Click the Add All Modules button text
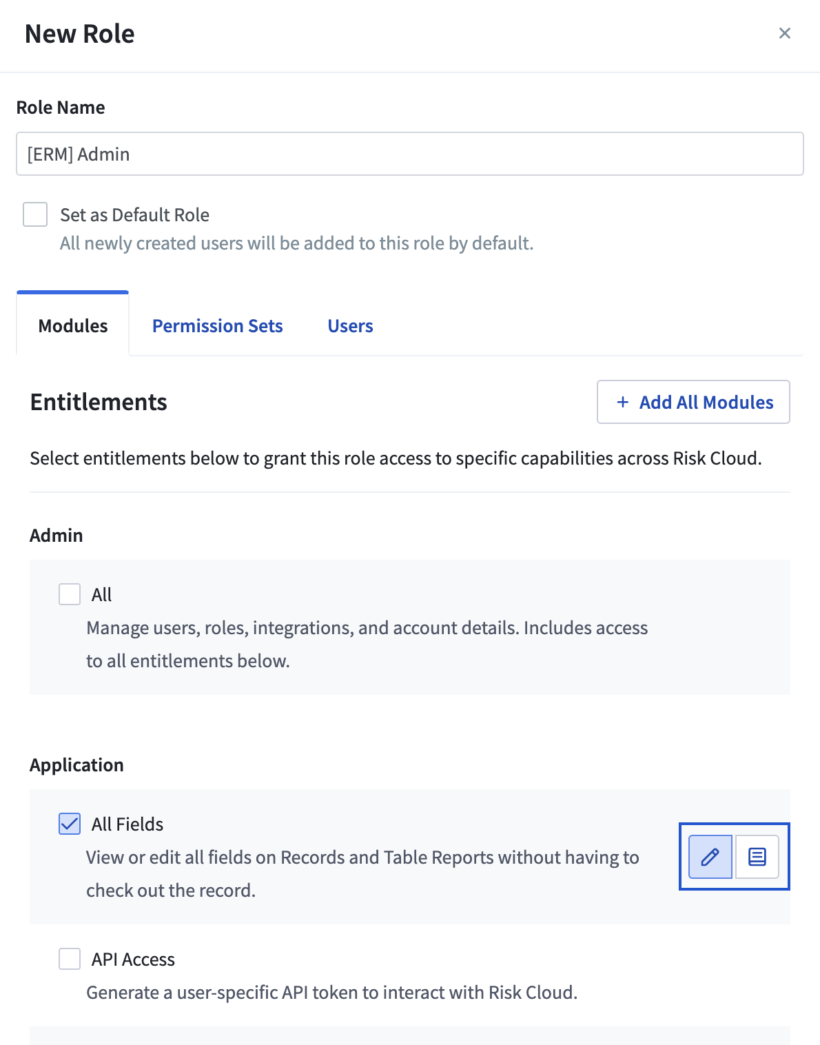The width and height of the screenshot is (820, 1045). point(706,402)
